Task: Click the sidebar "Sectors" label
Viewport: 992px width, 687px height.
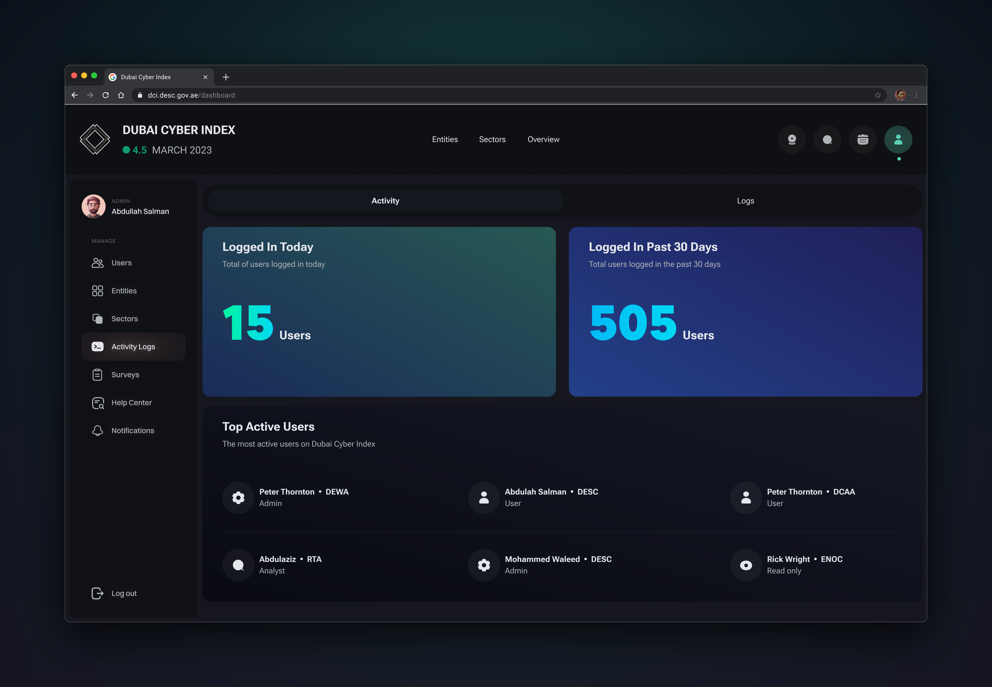Action: [125, 319]
